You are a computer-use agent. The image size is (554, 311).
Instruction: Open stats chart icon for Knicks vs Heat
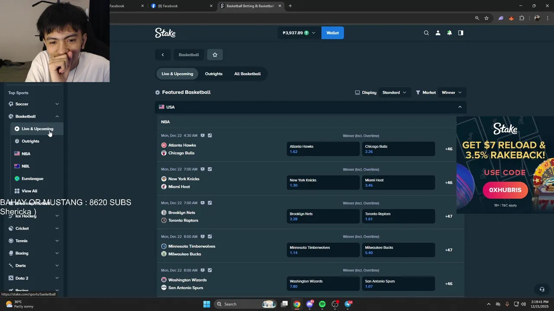tap(210, 169)
